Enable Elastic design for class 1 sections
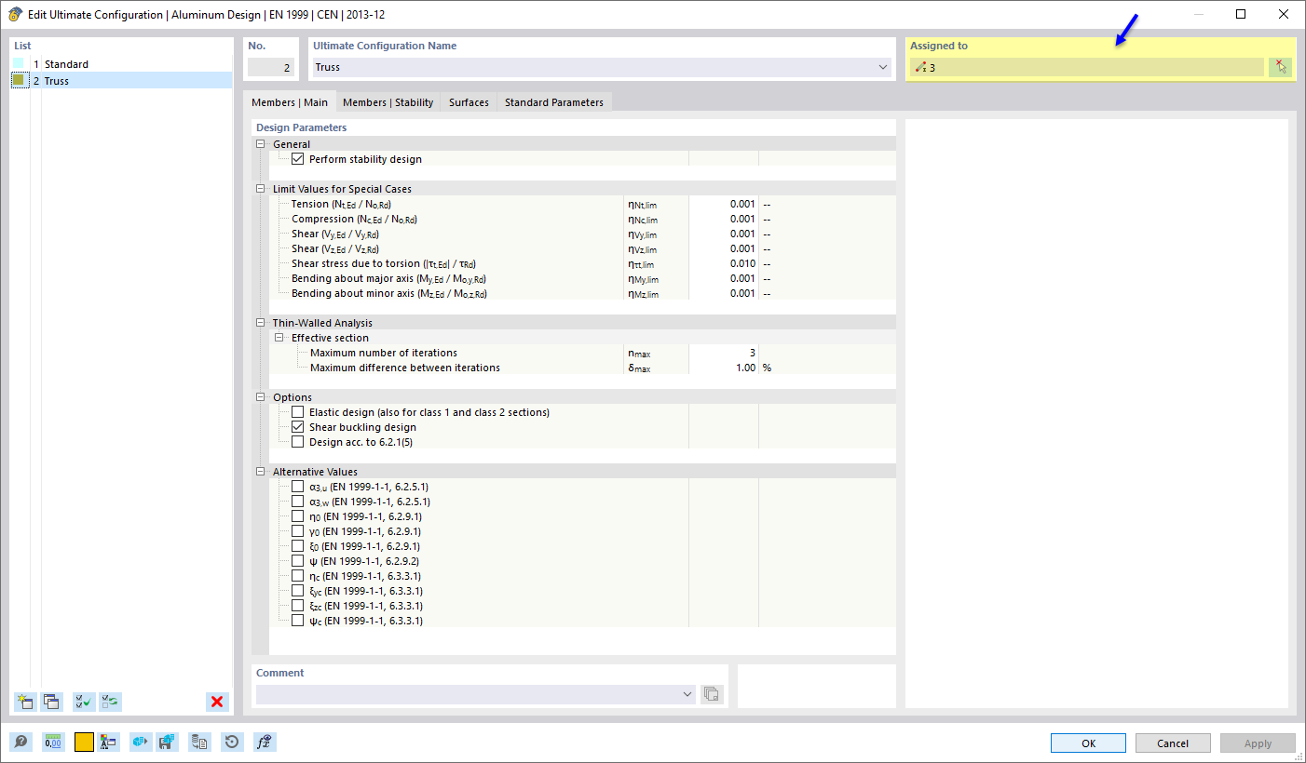1306x763 pixels. coord(298,411)
